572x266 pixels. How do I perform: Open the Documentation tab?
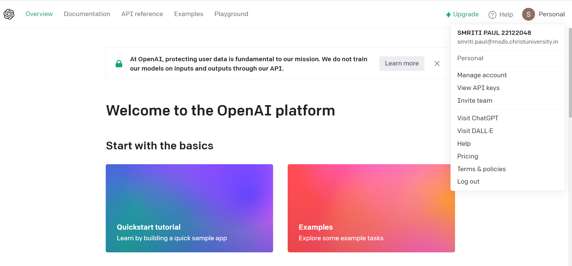[87, 14]
